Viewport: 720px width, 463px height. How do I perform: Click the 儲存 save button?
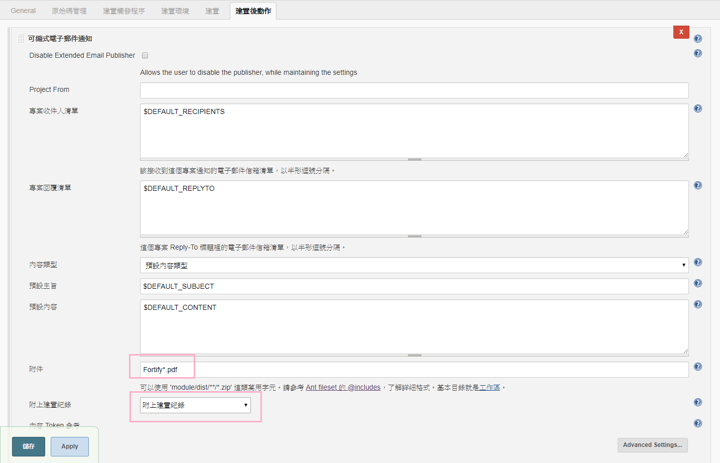click(29, 446)
